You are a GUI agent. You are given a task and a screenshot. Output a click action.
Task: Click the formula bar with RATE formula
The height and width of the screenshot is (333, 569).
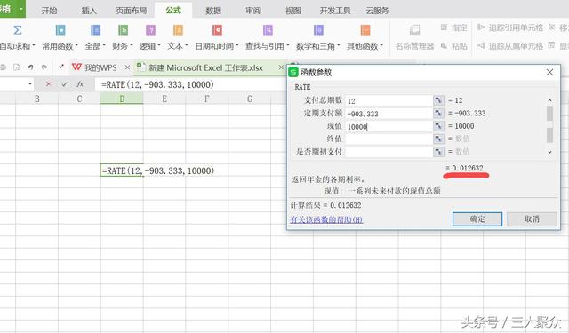click(190, 84)
